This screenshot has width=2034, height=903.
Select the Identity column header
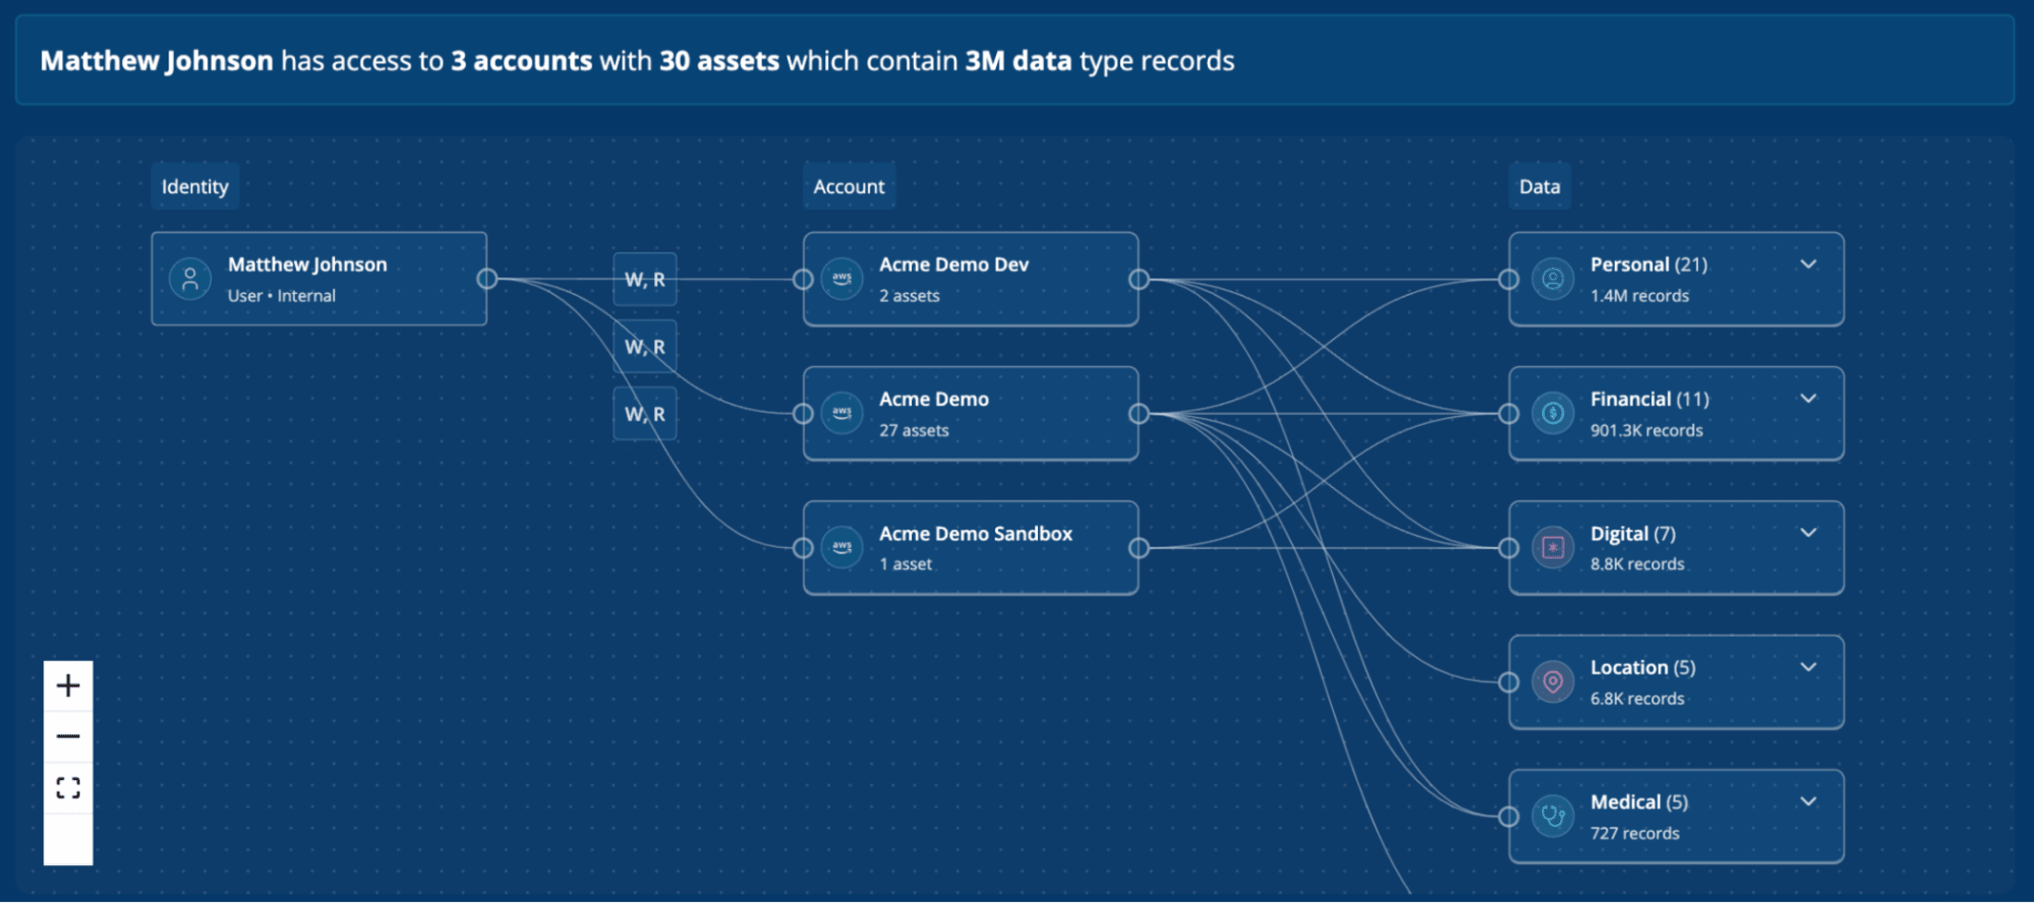[x=195, y=186]
